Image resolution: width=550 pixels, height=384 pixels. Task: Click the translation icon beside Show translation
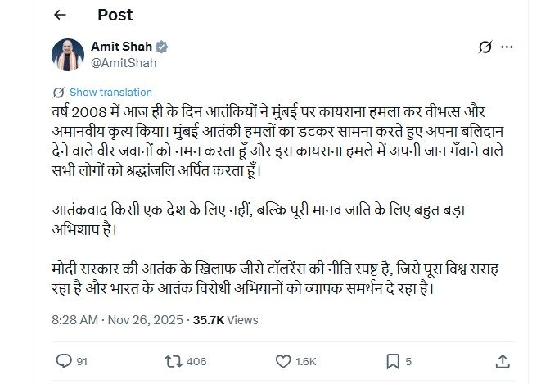(x=58, y=93)
